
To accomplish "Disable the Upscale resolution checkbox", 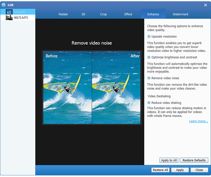I will (149, 37).
